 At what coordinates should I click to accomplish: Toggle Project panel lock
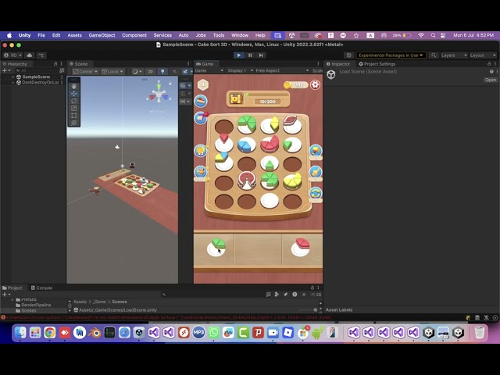pos(312,287)
